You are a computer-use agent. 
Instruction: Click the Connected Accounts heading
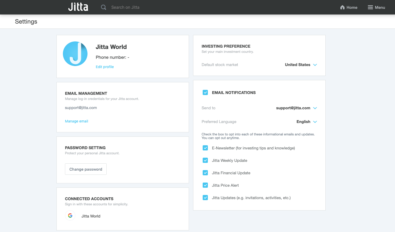[x=89, y=199]
